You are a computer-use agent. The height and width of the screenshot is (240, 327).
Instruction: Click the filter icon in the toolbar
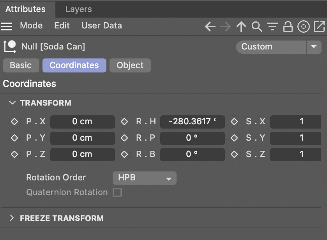click(272, 26)
